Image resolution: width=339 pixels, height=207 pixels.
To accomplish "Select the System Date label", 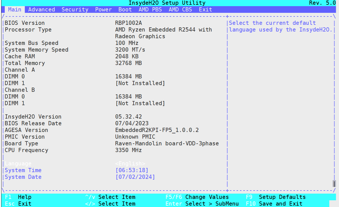I will 23,177.
